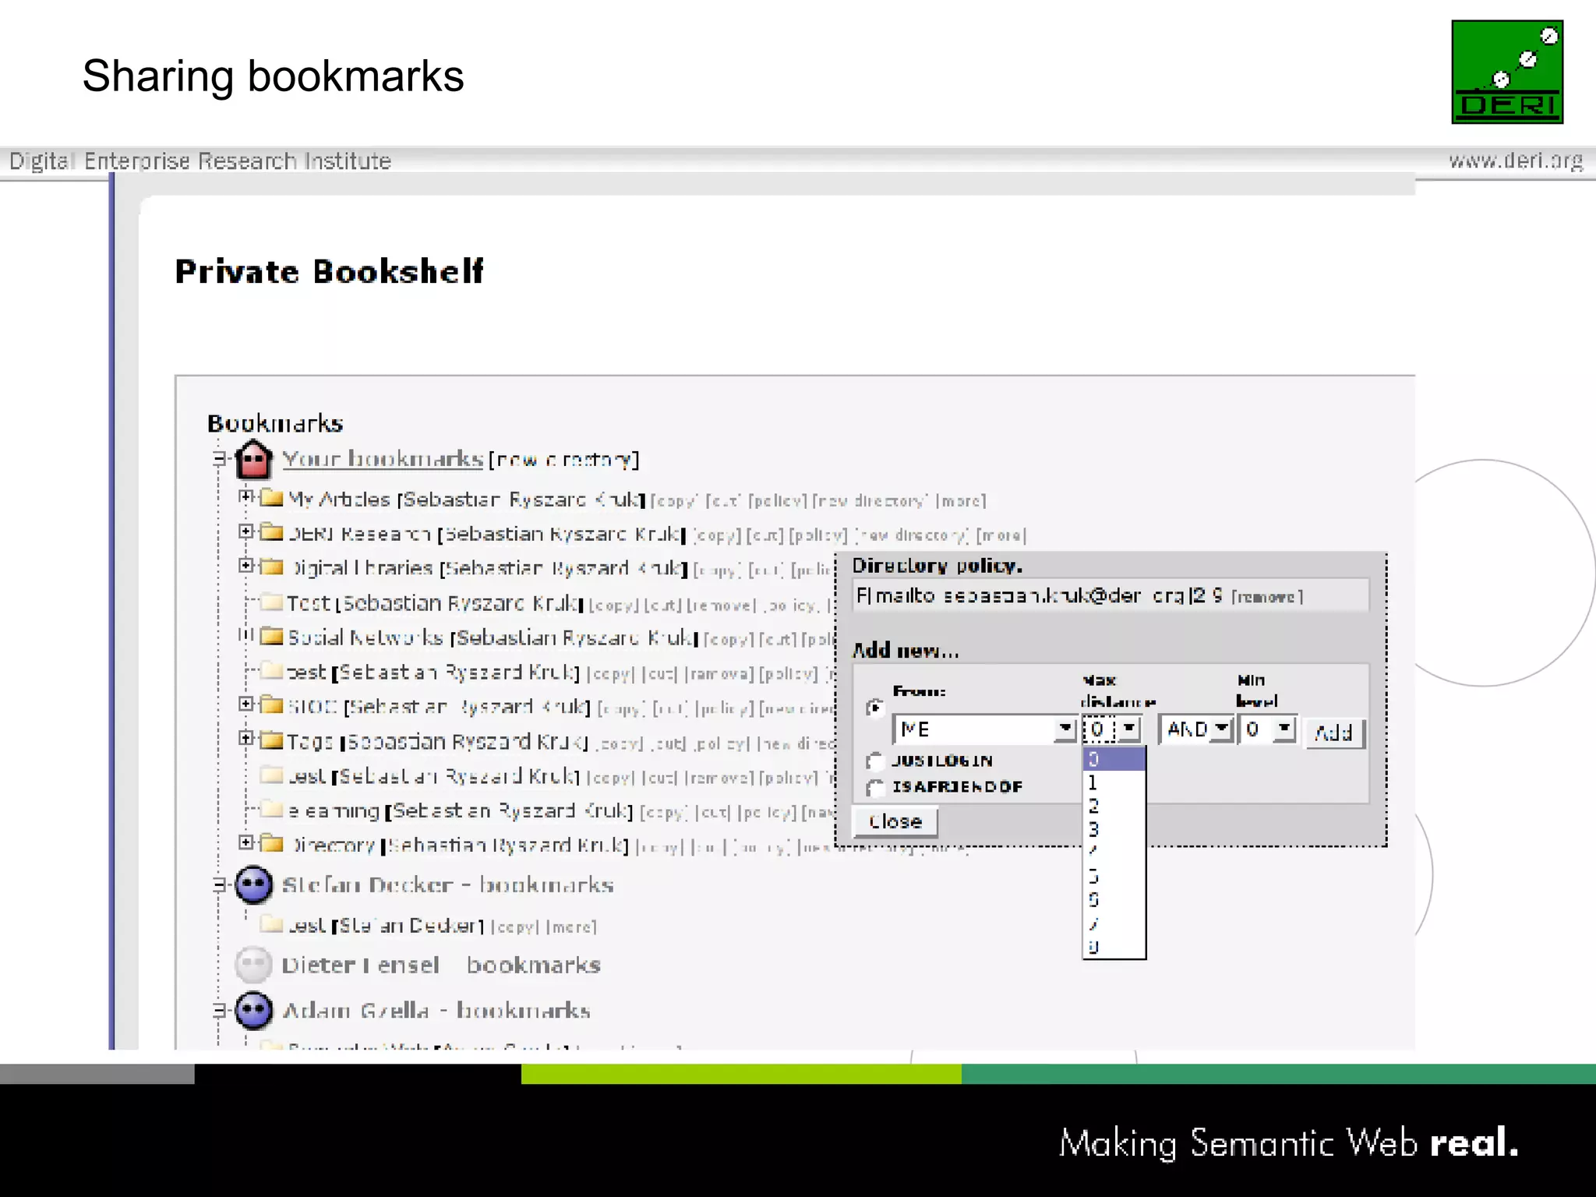Viewport: 1596px width, 1197px height.
Task: Click more on the DERI Research row
Action: click(x=1001, y=535)
